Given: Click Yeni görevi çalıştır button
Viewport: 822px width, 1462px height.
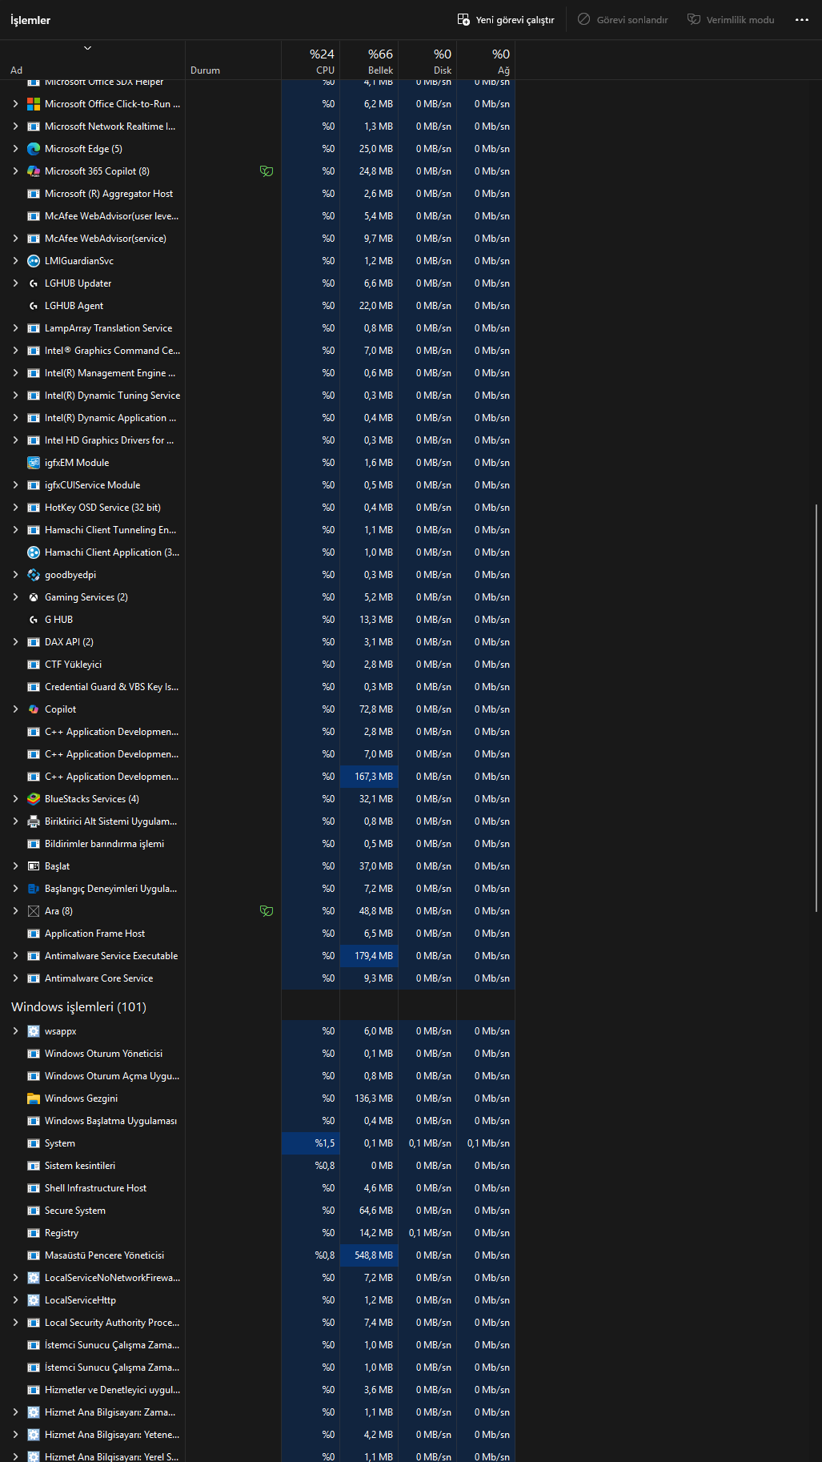Looking at the screenshot, I should point(506,20).
